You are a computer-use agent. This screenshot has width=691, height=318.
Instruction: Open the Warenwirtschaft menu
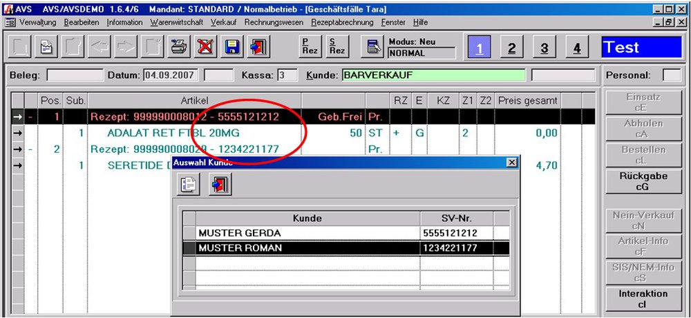pyautogui.click(x=178, y=23)
